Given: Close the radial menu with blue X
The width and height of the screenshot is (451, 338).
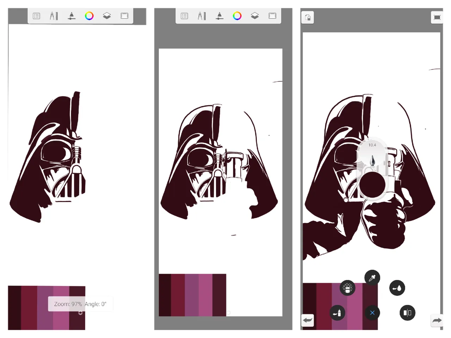Looking at the screenshot, I should tap(372, 313).
